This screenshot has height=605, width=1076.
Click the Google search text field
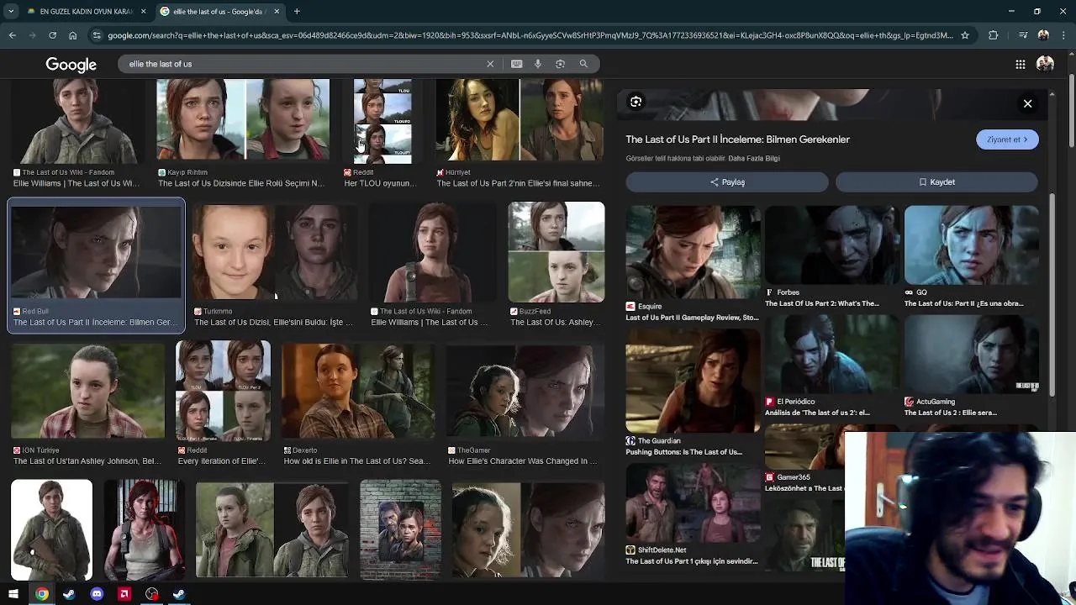[303, 64]
